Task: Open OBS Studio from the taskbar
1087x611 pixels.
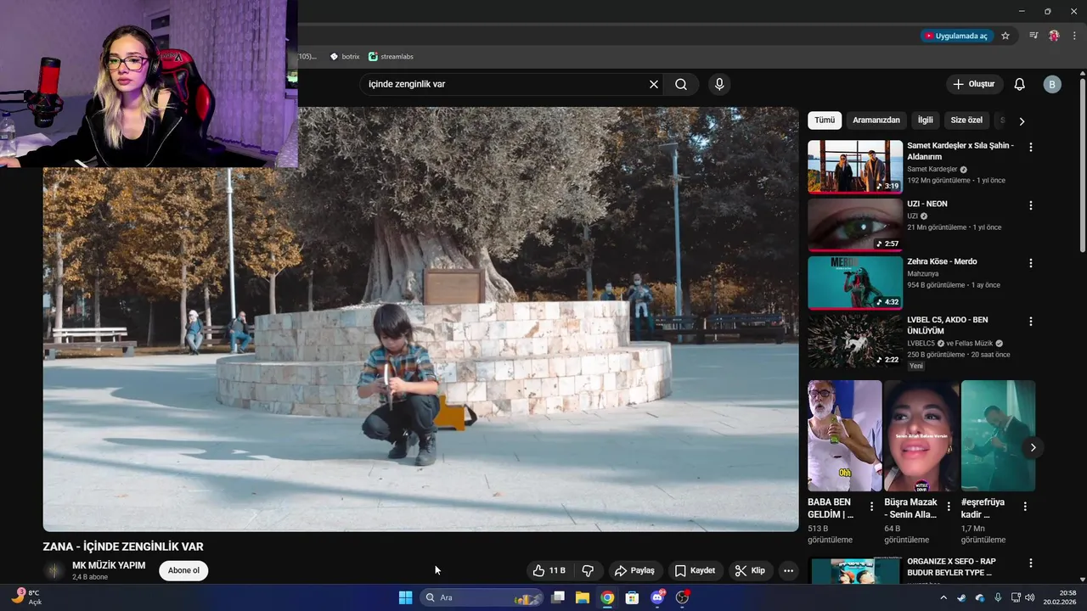Action: [682, 597]
